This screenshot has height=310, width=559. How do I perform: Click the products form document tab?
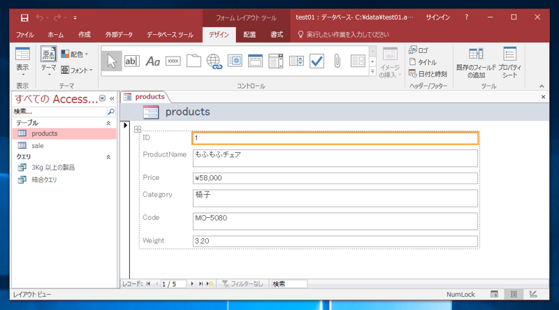(x=145, y=96)
